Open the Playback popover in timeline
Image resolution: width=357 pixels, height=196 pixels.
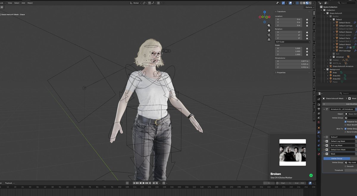tap(10, 183)
